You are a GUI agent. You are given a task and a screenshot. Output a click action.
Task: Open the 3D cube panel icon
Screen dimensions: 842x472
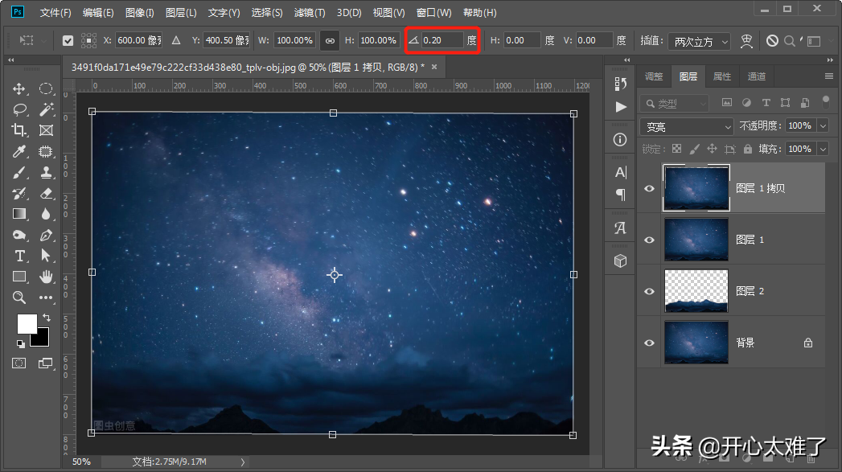click(620, 261)
